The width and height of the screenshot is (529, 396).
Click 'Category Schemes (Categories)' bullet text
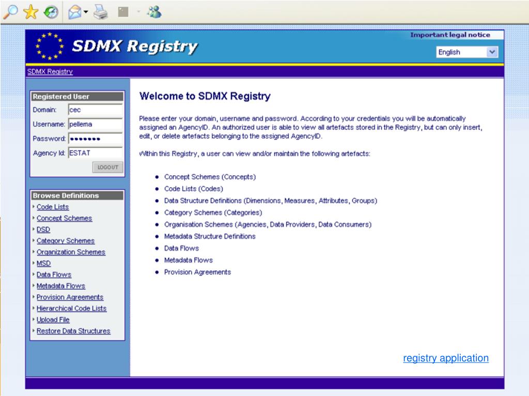click(213, 212)
